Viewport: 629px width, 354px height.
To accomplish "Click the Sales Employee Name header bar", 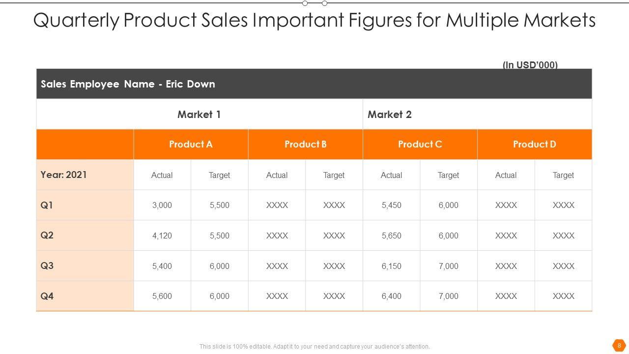I will [x=314, y=84].
